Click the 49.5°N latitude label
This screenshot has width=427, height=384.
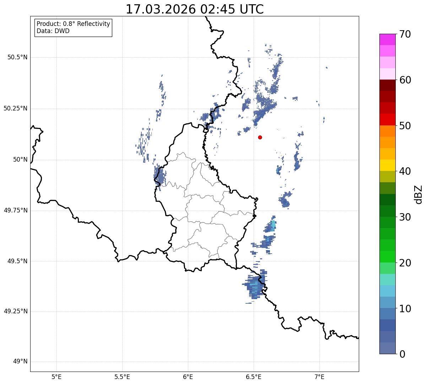click(17, 261)
